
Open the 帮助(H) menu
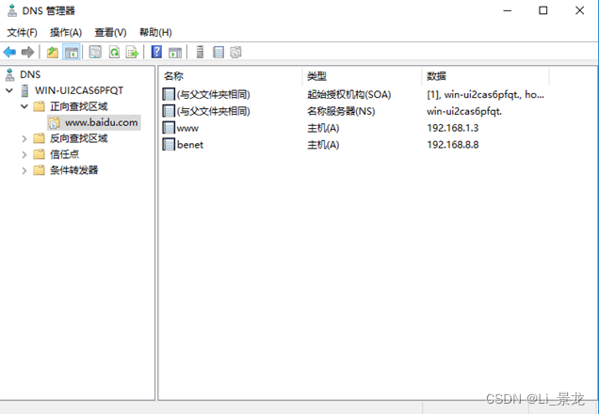click(x=155, y=32)
